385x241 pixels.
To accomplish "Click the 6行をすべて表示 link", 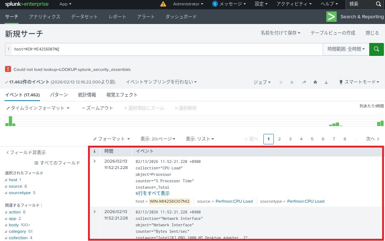I will (152, 193).
